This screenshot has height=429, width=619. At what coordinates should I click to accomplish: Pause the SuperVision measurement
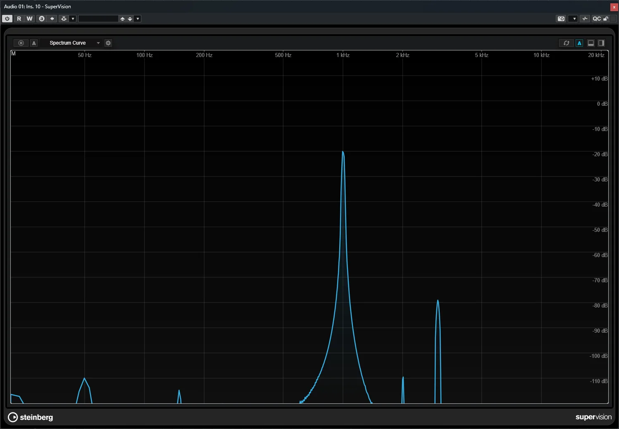coord(21,43)
